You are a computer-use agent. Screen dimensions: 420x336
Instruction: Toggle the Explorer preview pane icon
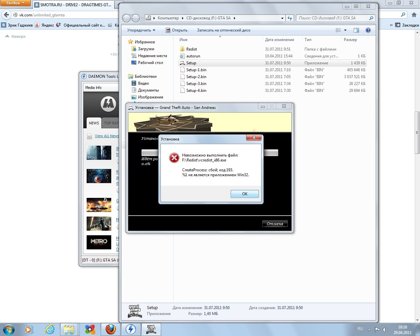point(356,30)
